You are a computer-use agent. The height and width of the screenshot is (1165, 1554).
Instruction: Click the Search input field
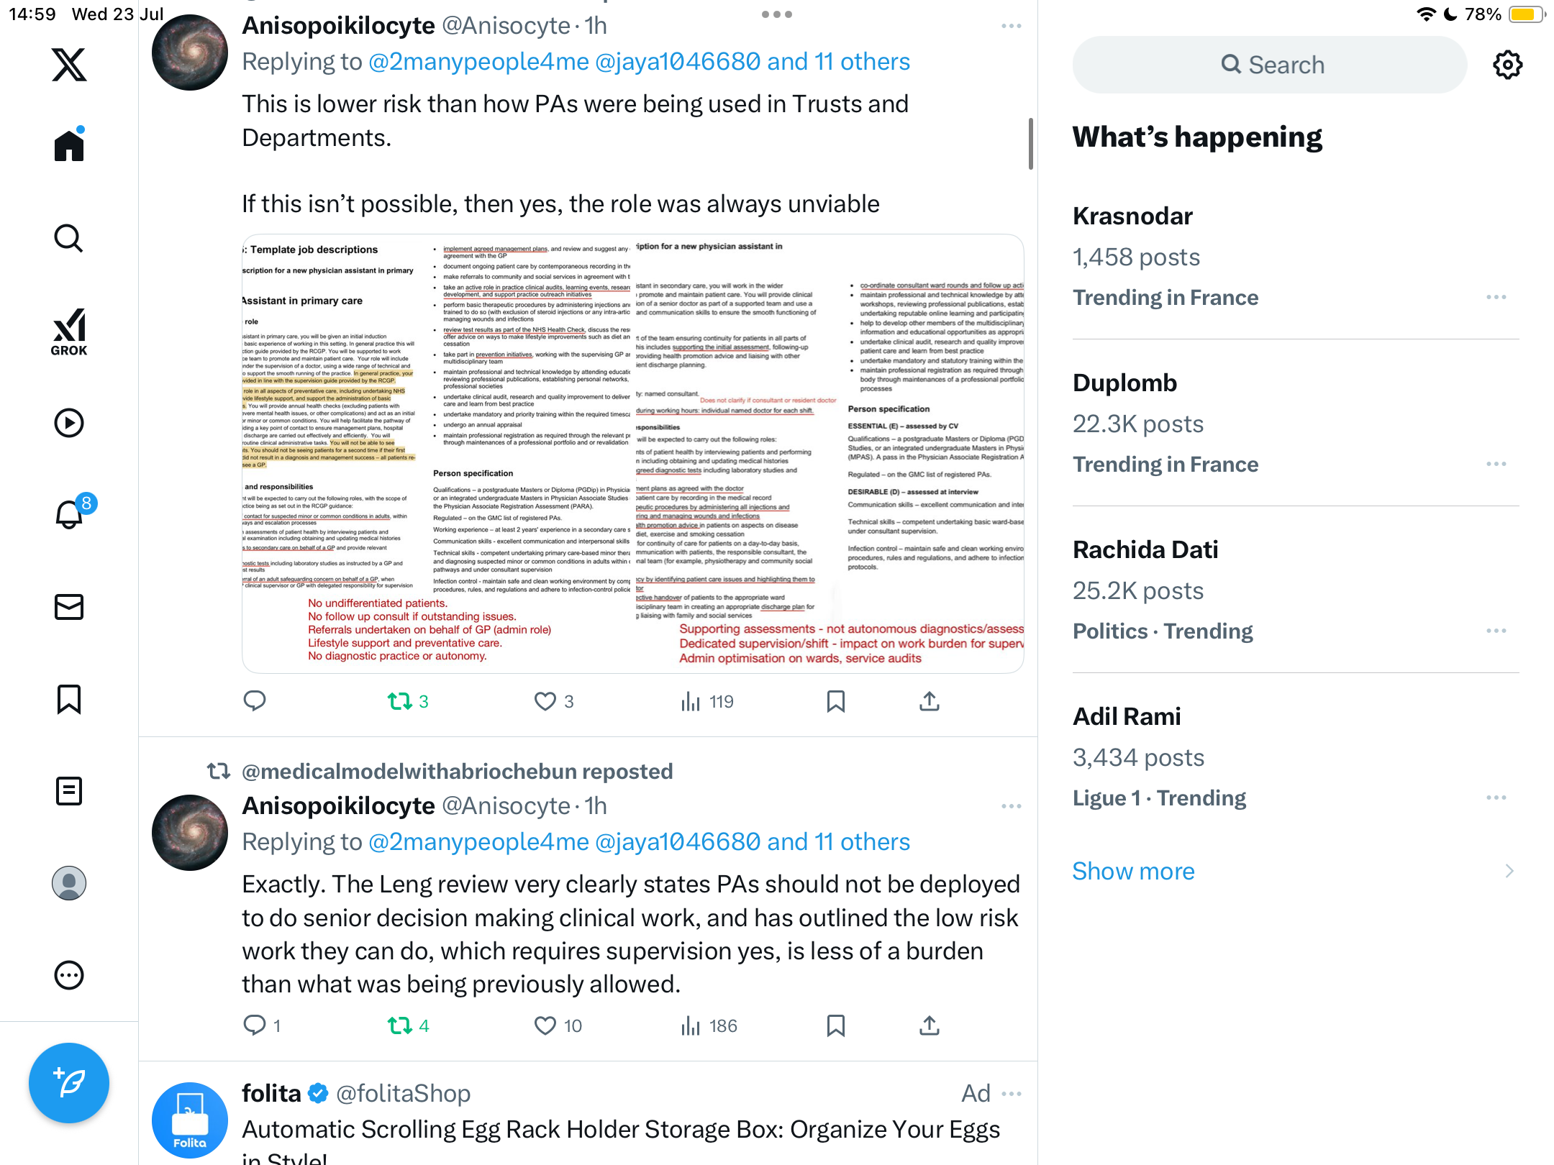pyautogui.click(x=1271, y=65)
